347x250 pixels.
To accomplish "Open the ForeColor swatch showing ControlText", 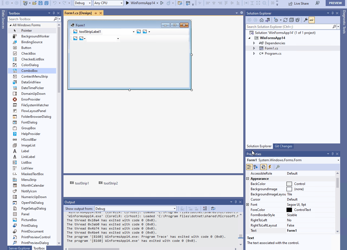I will (x=289, y=210).
